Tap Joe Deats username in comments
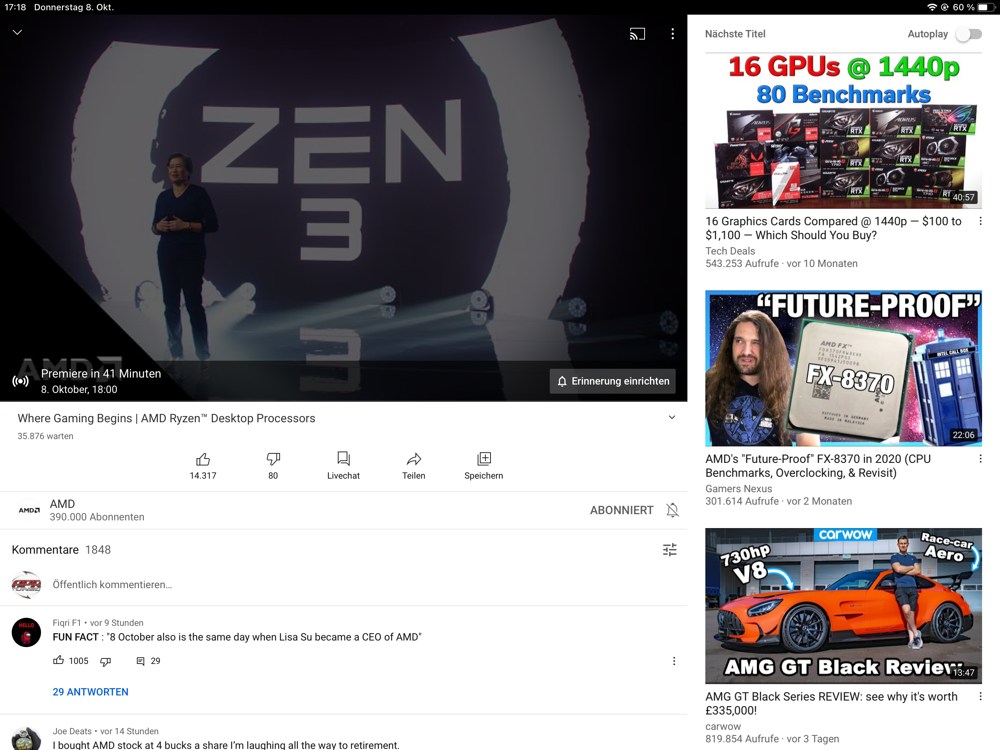Image resolution: width=1000 pixels, height=750 pixels. [72, 731]
